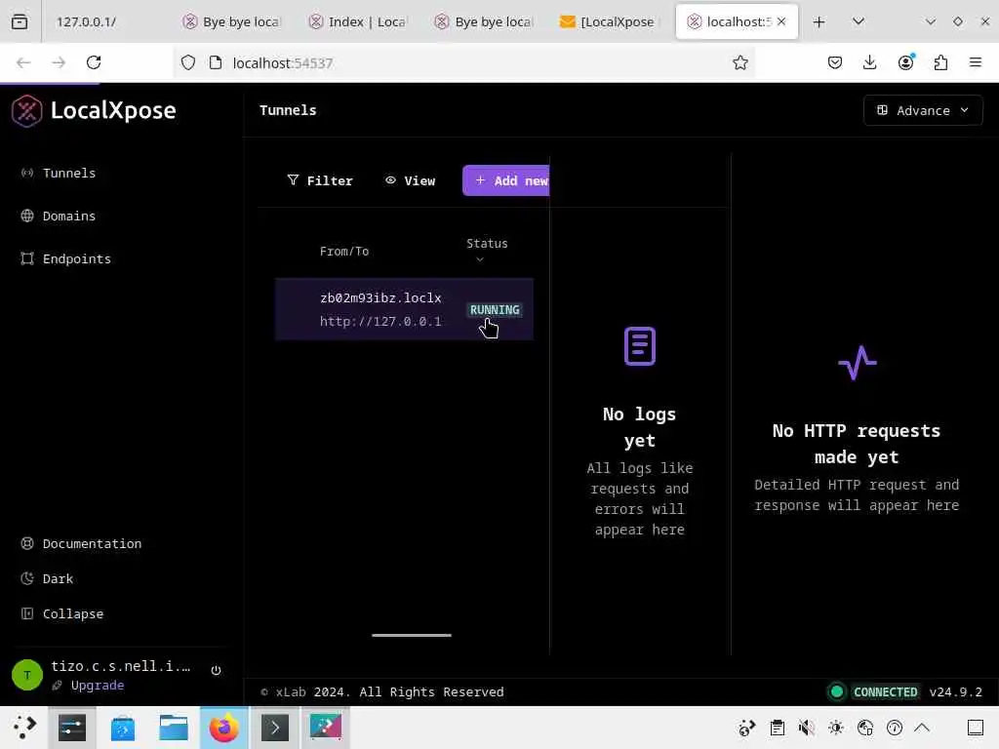The height and width of the screenshot is (749, 999).
Task: Toggle the Dark theme mode
Action: coord(47,578)
